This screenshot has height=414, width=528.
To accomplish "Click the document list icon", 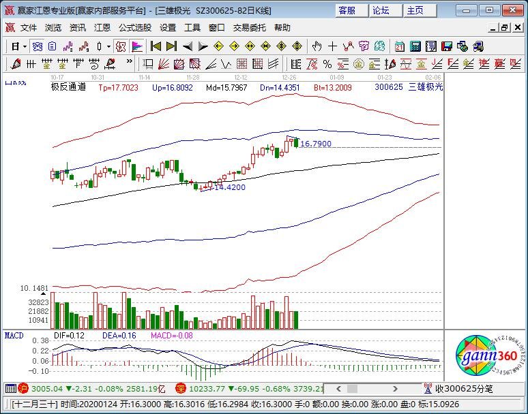I will tap(53, 46).
